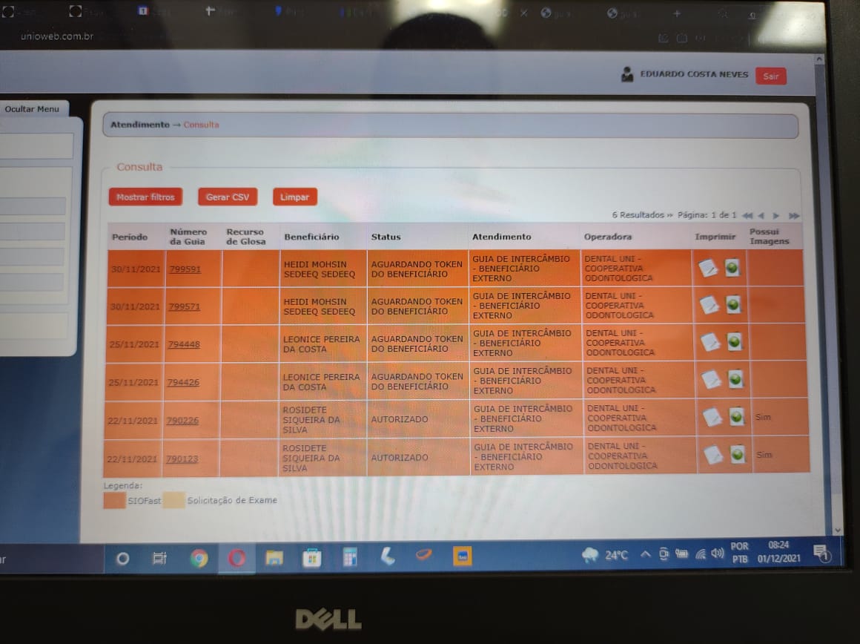Launch Calculator from the taskbar
The height and width of the screenshot is (644, 860).
[350, 557]
